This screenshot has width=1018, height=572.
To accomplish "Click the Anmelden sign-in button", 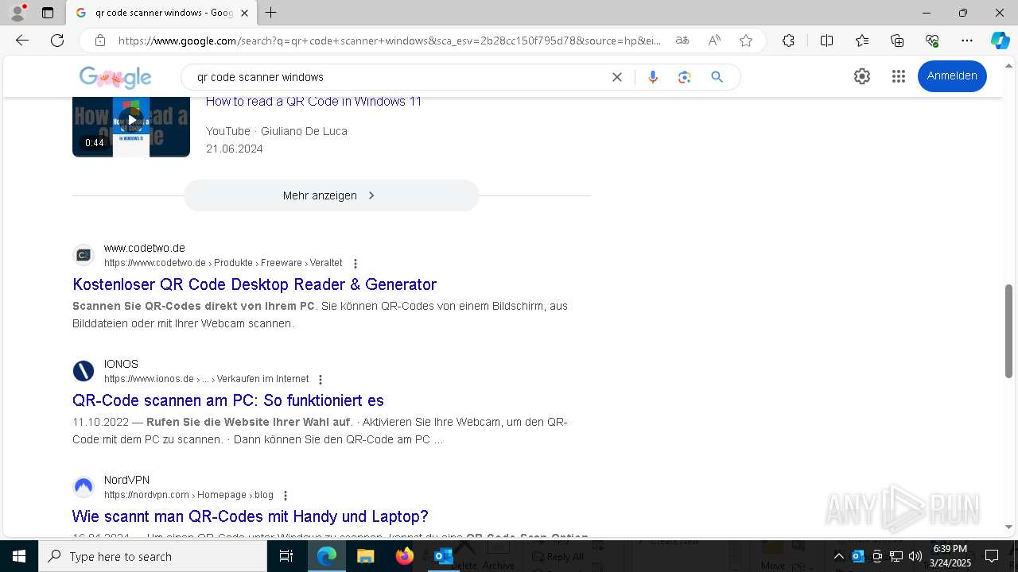I will click(952, 76).
